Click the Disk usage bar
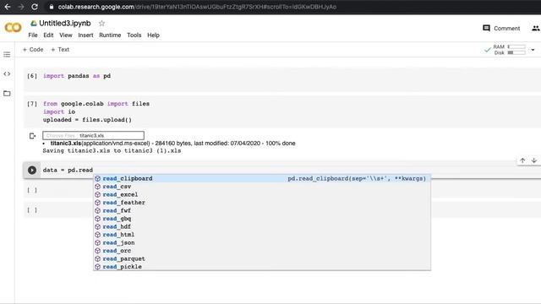 pyautogui.click(x=516, y=52)
